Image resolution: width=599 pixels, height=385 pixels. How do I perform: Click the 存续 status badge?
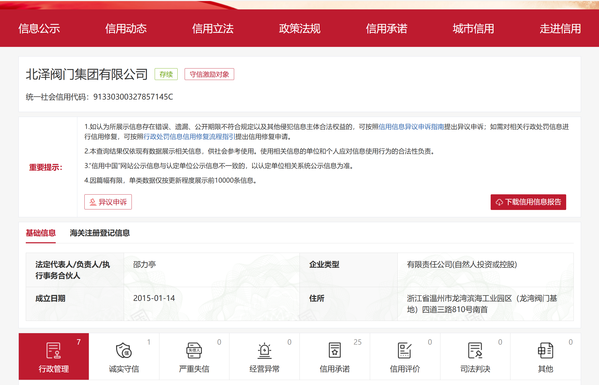point(166,74)
